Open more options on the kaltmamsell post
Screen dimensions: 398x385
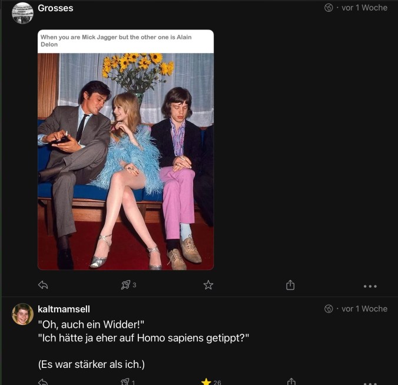point(370,382)
